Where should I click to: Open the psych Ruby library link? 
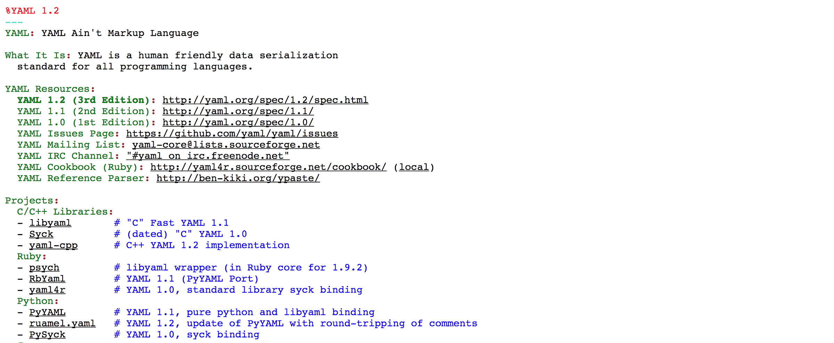point(44,268)
